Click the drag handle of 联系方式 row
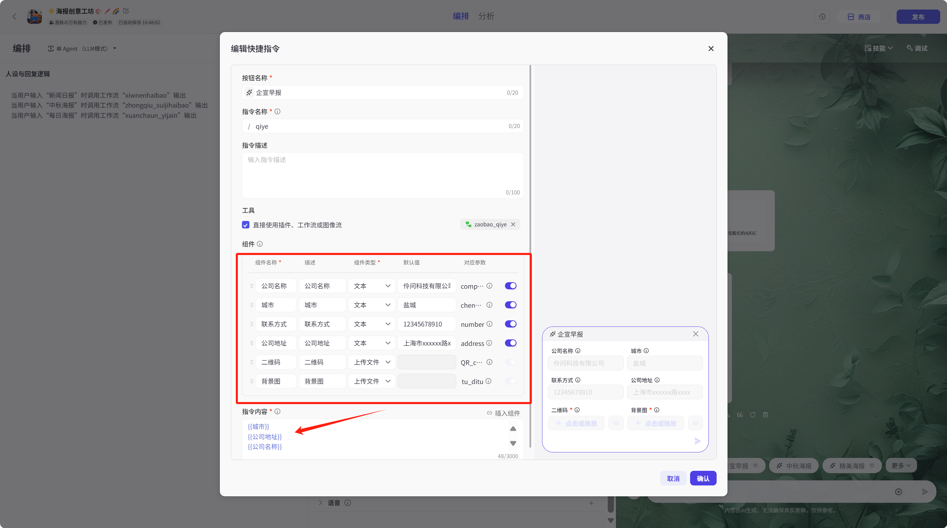This screenshot has width=947, height=528. point(252,324)
